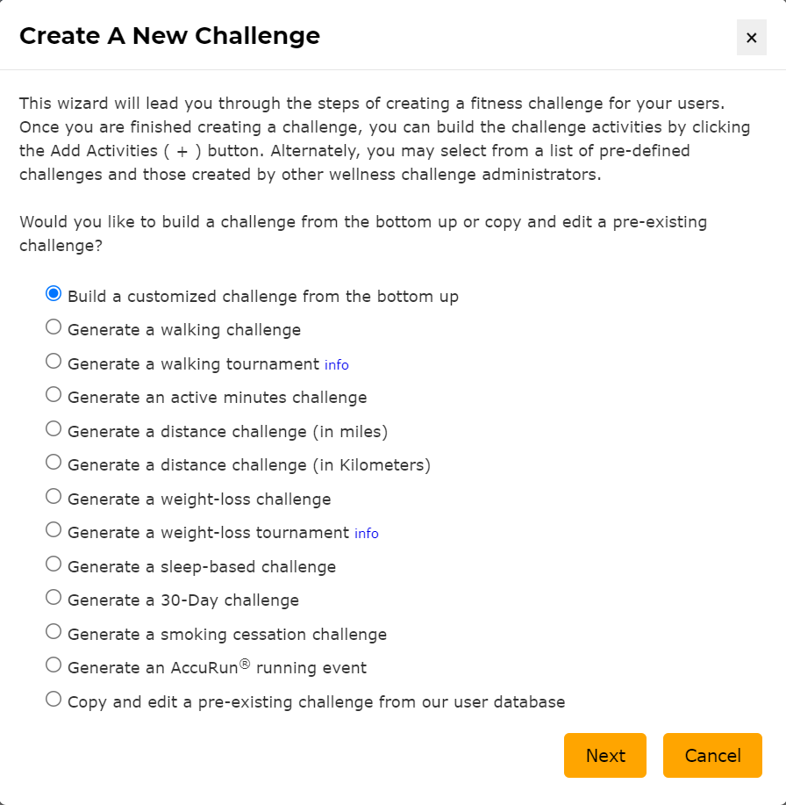Choose "Copy and edit a pre-existing challenge"
This screenshot has height=805, width=786.
(x=53, y=698)
